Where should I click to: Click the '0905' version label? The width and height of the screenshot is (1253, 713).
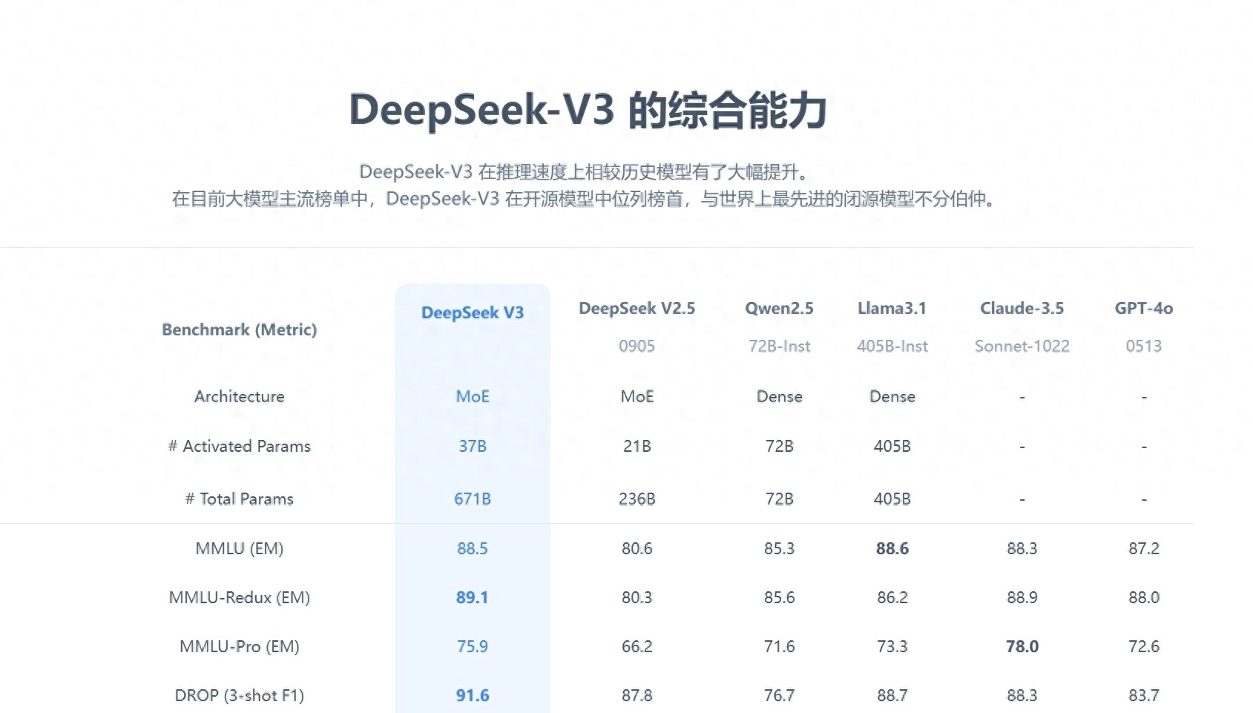tap(637, 346)
